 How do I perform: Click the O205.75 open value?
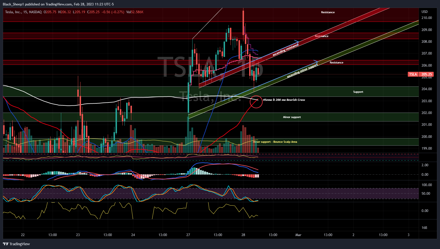(50, 12)
